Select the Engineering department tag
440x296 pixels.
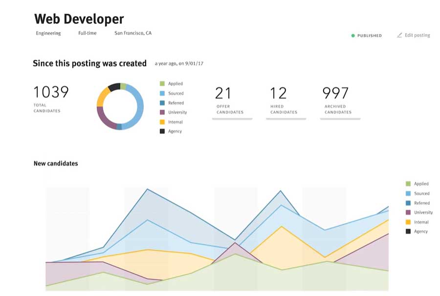coord(47,33)
